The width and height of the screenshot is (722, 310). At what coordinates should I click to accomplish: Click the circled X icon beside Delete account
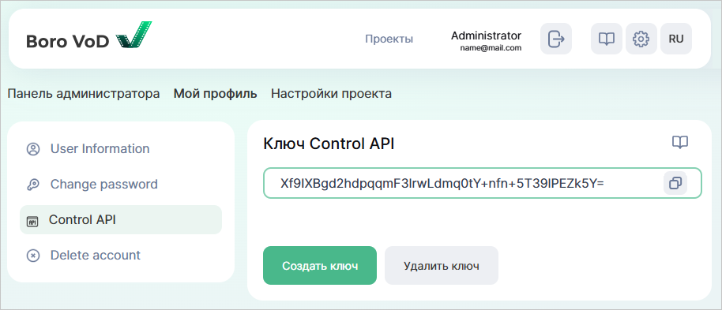32,256
